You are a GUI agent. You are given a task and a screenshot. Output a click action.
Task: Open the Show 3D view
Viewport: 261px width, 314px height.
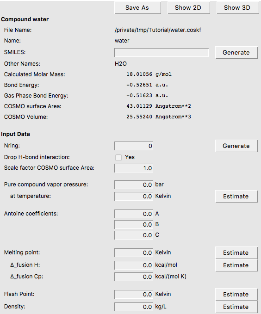pyautogui.click(x=237, y=8)
